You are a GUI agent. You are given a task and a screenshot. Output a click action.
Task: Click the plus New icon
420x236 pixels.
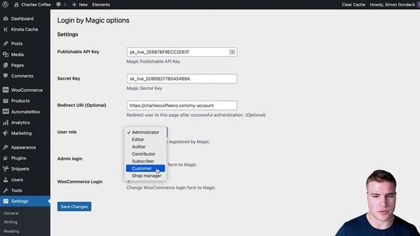74,5
